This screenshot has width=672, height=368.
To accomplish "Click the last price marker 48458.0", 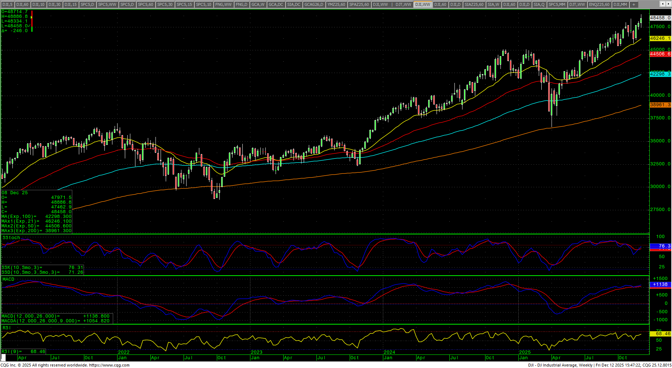I will click(660, 18).
